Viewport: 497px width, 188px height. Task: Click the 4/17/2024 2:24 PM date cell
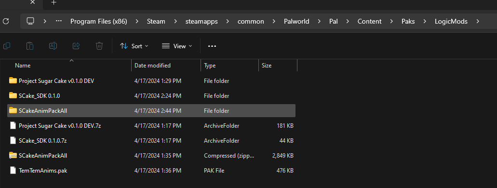tap(158, 96)
